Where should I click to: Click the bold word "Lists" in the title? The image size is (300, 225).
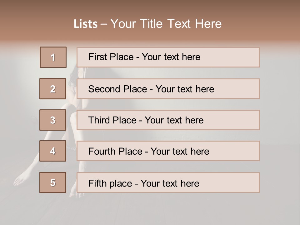tap(86, 24)
